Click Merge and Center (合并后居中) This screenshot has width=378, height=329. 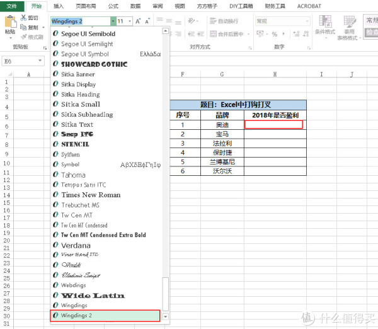click(x=227, y=34)
